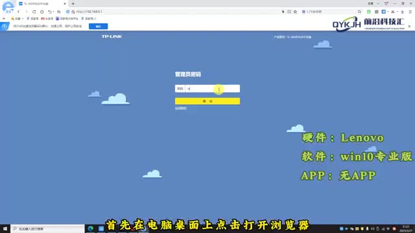Open the browser hamburger menu
Image resolution: width=415 pixels, height=233 pixels.
point(410,12)
